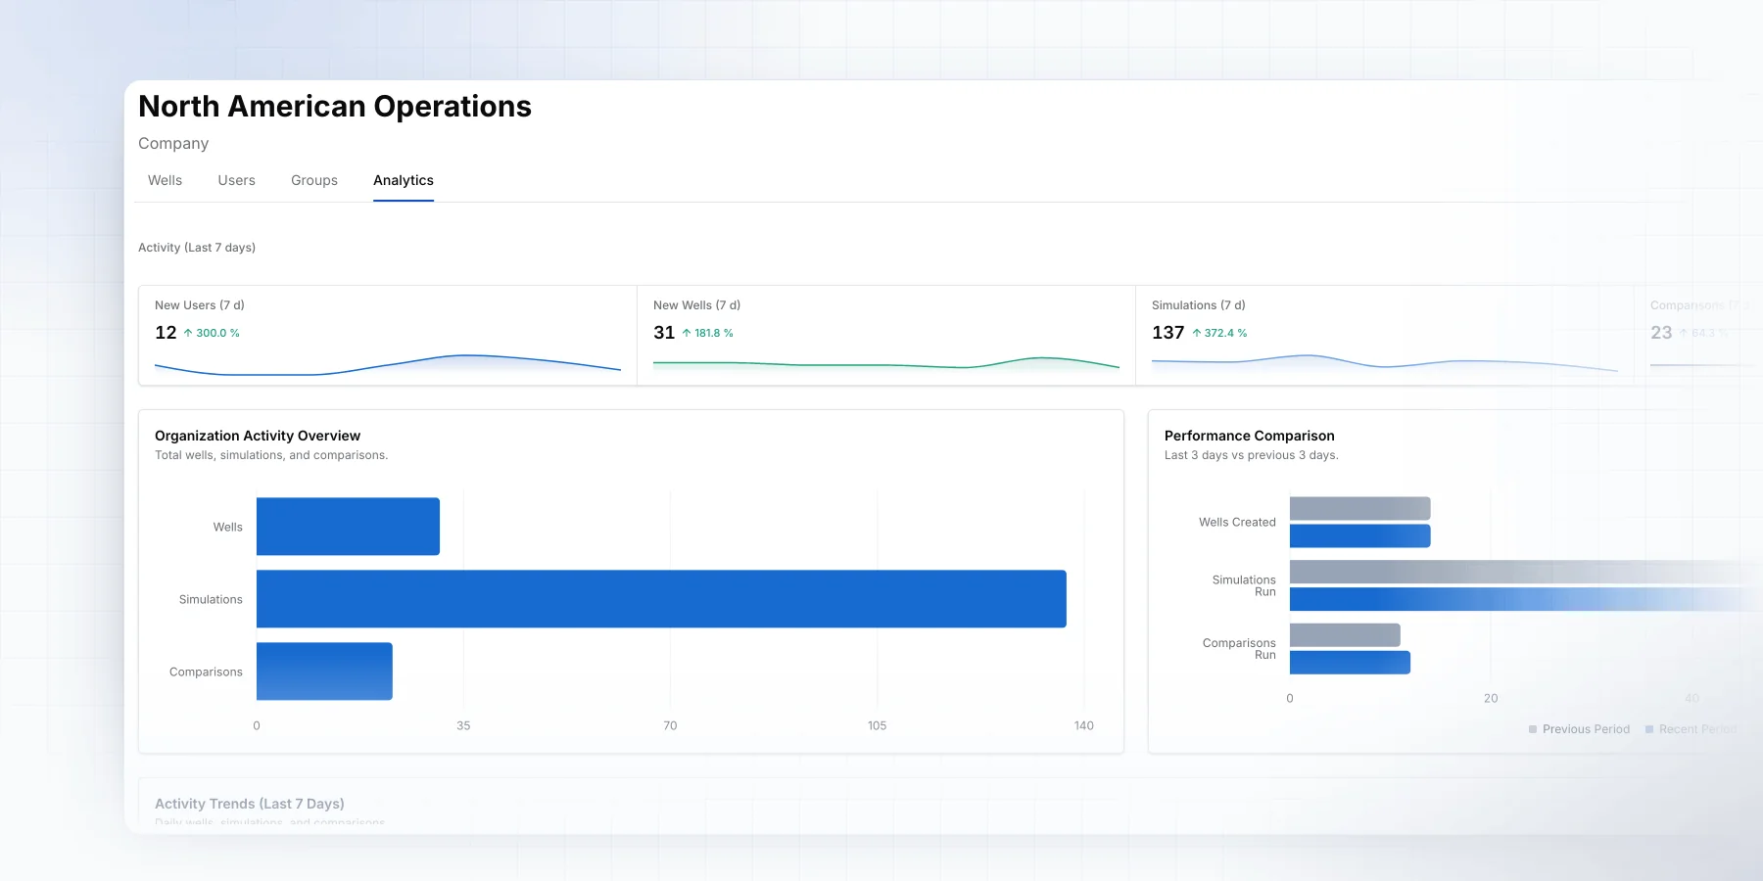
Task: Click the Comparisons bar in Activity Overview
Action: pos(324,672)
